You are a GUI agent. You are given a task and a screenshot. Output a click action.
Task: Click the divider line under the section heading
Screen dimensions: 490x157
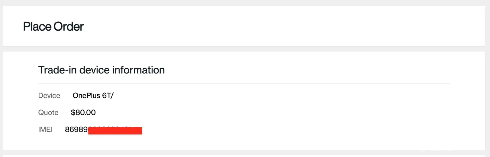pyautogui.click(x=244, y=84)
